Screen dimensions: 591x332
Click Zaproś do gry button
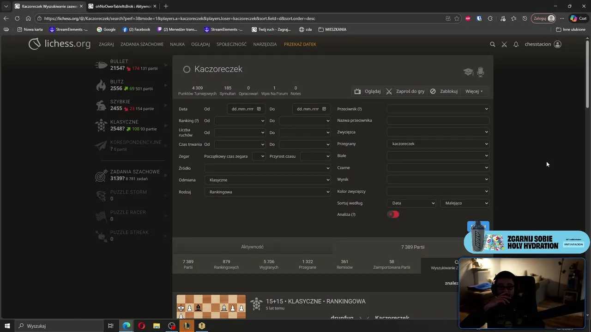click(405, 91)
